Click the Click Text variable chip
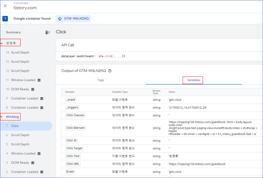This screenshot has height=178, width=263. point(73,156)
